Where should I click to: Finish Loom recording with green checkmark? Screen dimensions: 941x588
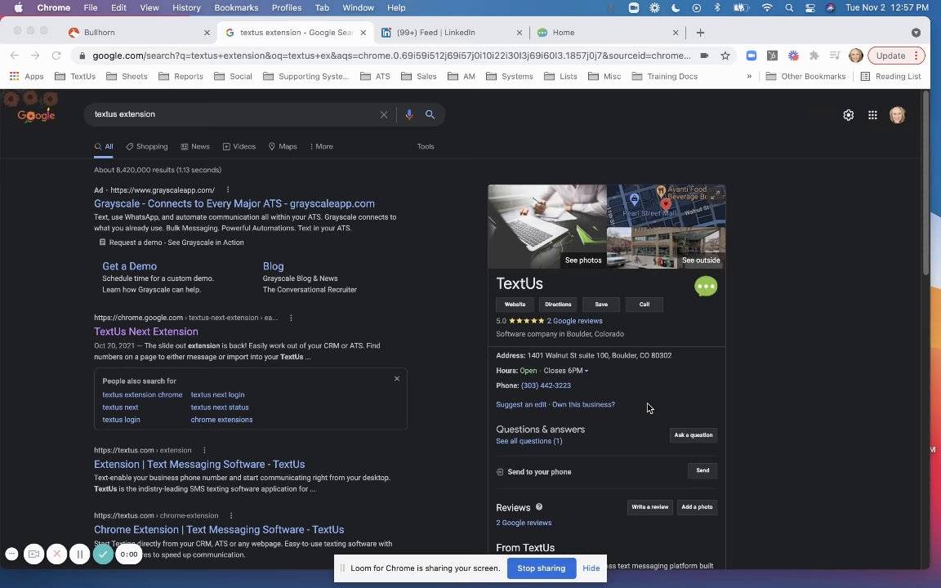click(x=103, y=555)
